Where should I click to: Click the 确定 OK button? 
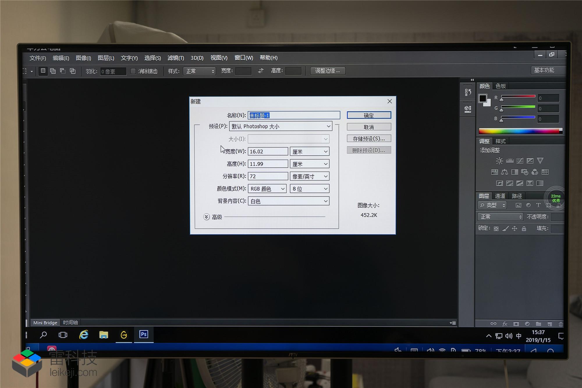click(x=369, y=116)
